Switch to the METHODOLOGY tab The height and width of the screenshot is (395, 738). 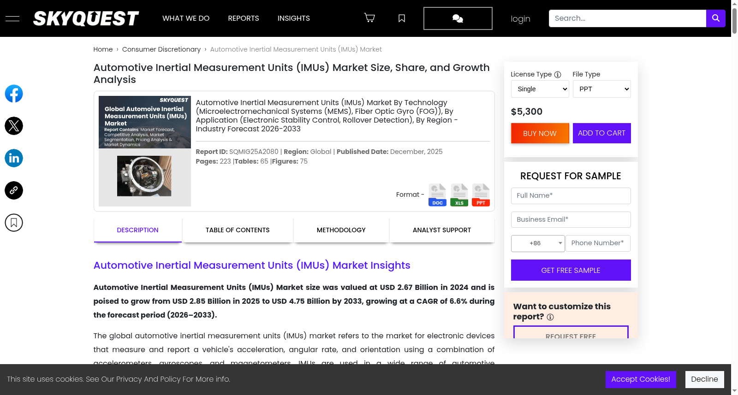point(341,230)
